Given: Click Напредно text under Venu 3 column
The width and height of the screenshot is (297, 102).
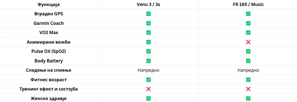Looking at the screenshot, I should click(148, 70).
